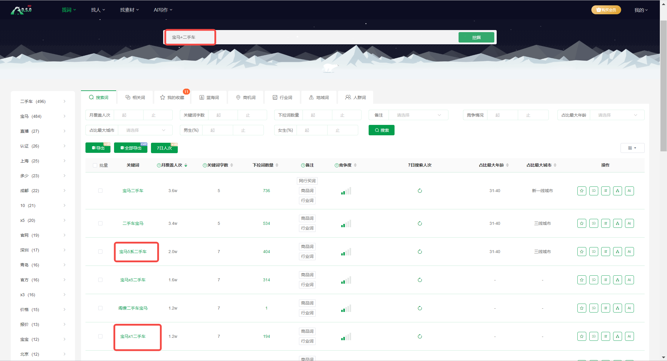Check the box for 阁僚二手车宝马
Viewport: 667px width, 361px height.
(x=100, y=308)
